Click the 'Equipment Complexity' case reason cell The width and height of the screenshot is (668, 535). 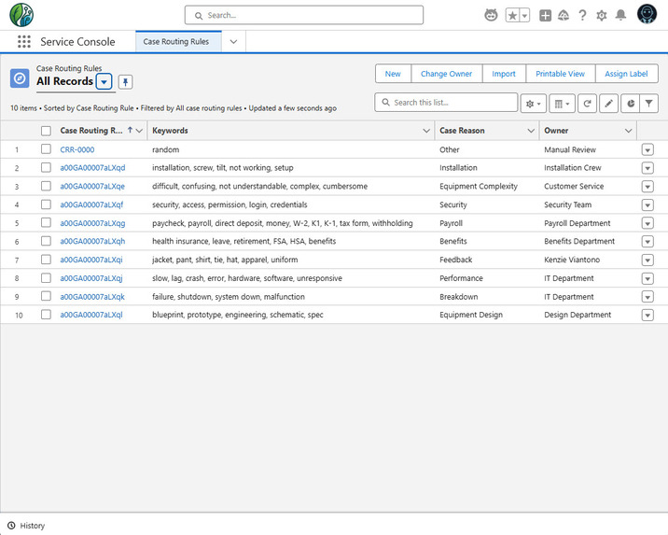(x=479, y=187)
